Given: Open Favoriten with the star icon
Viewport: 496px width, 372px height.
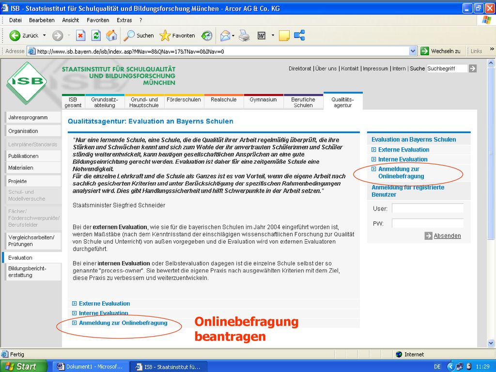Looking at the screenshot, I should pyautogui.click(x=165, y=35).
